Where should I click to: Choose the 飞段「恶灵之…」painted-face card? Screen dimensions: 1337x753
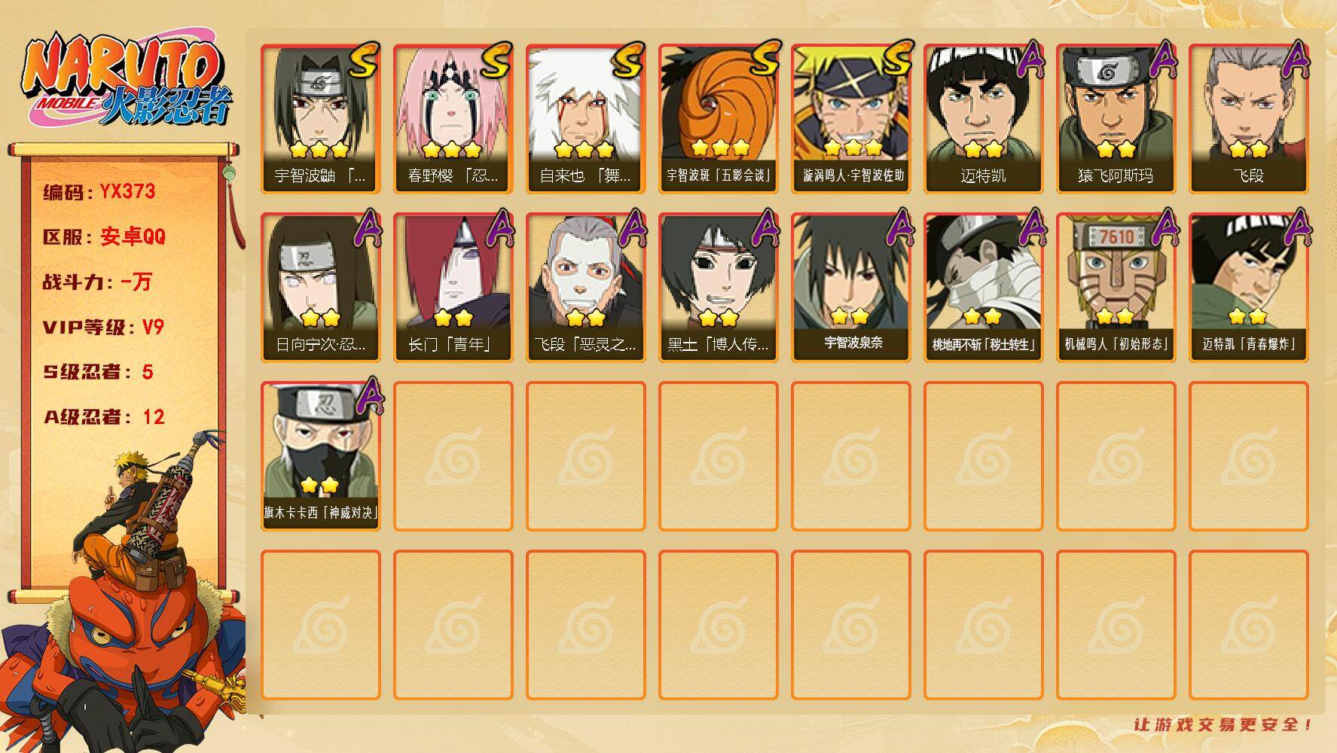coord(586,288)
